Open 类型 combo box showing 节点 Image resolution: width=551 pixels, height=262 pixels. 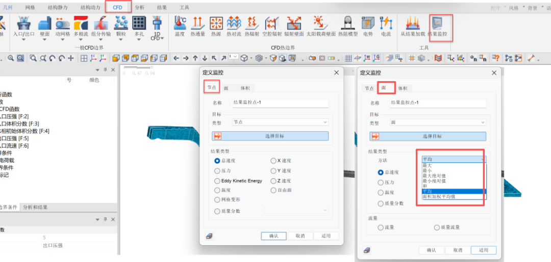point(281,122)
